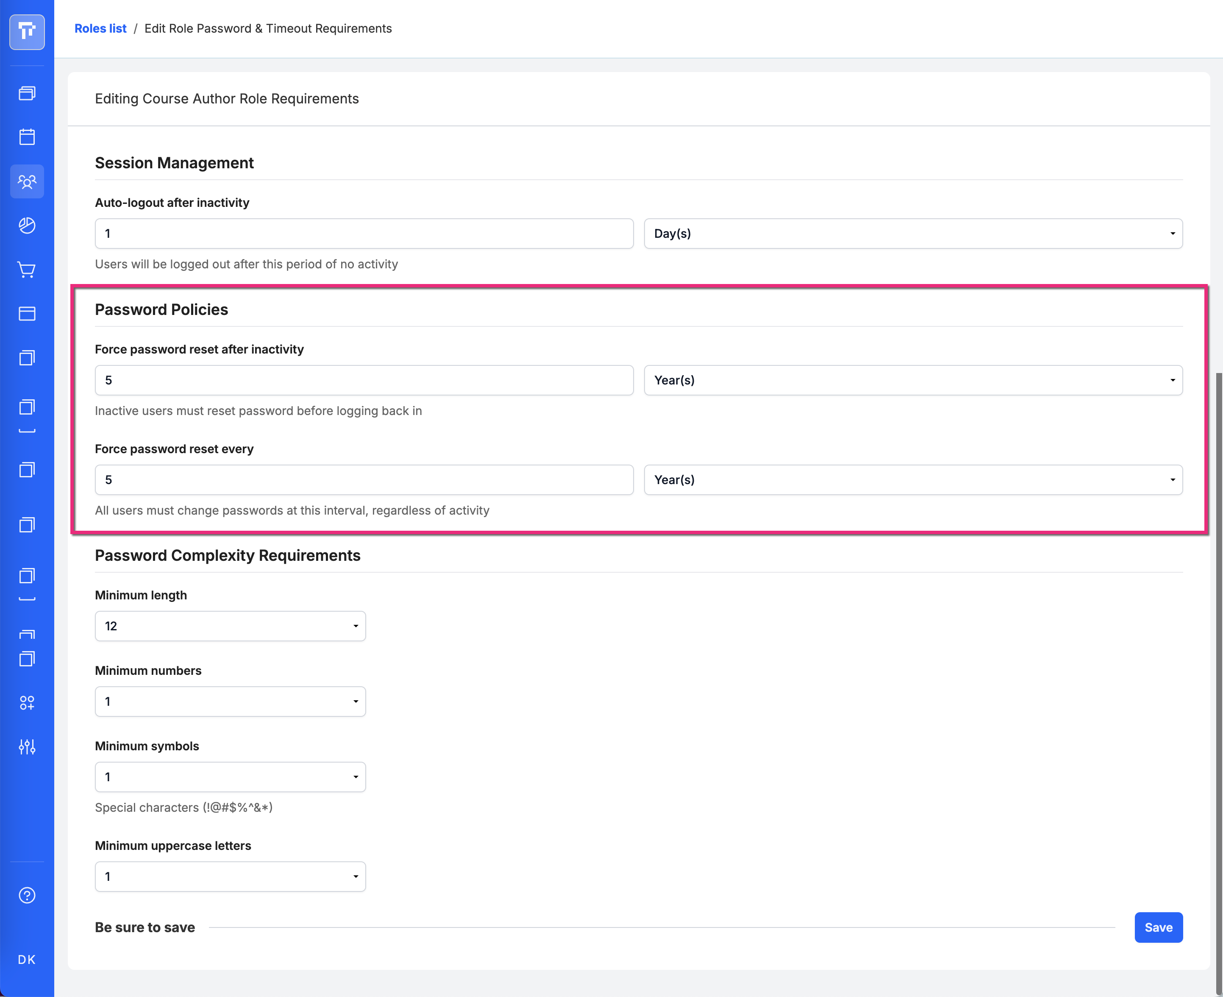Click the Minimum uppercase letters label

[x=173, y=845]
